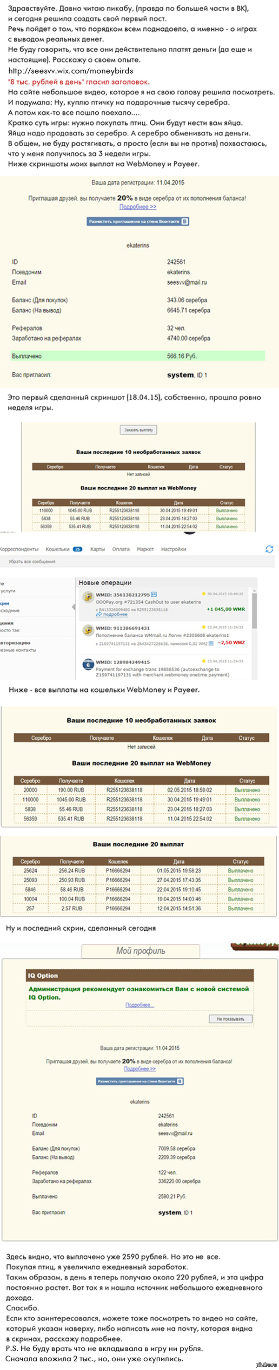The image size is (279, 1370).
Task: Expand 'подробнее' under OOOPay.org operation
Action: [114, 614]
